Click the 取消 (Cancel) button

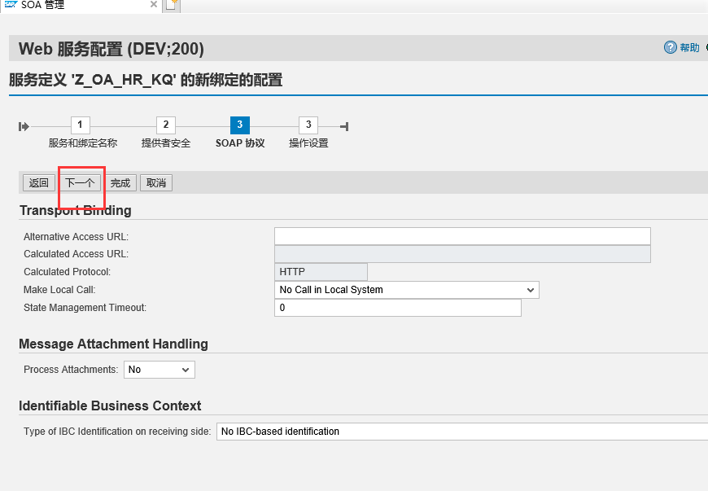(156, 183)
